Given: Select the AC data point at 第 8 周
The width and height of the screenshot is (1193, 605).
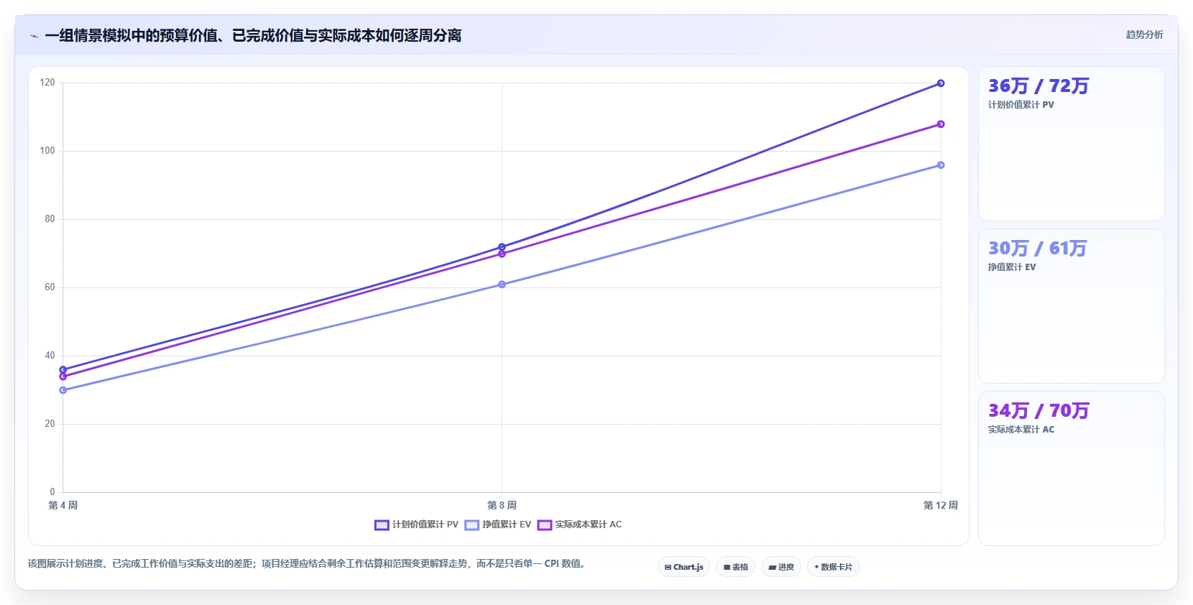Looking at the screenshot, I should pyautogui.click(x=502, y=254).
